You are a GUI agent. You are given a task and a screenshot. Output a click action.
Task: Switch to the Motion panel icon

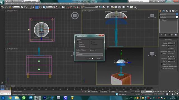click(170, 11)
